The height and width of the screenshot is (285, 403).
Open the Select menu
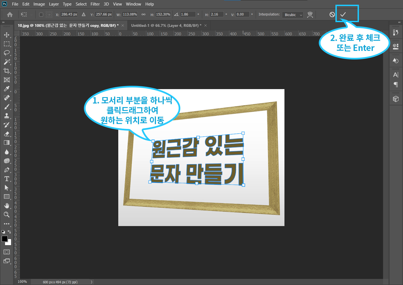click(81, 4)
